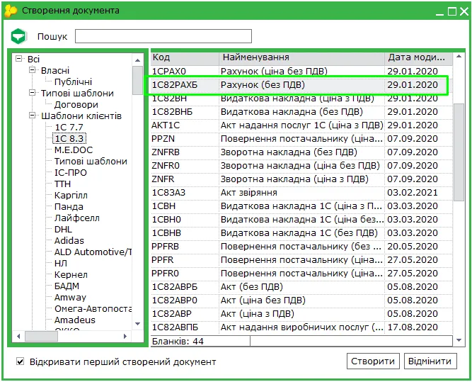Image resolution: width=472 pixels, height=382 pixels.
Task: Select row '1СРАХ0' Рахунок (ціна без ПДВ)
Action: tap(301, 72)
